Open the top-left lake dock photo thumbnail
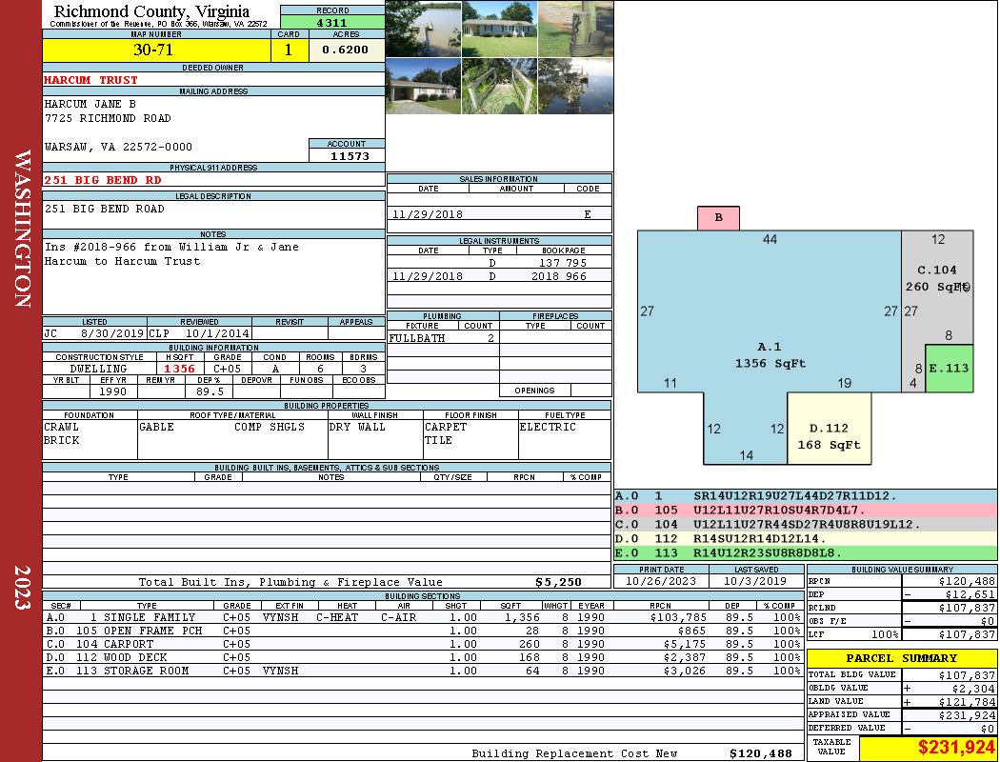Image resolution: width=1000 pixels, height=762 pixels. (x=424, y=29)
